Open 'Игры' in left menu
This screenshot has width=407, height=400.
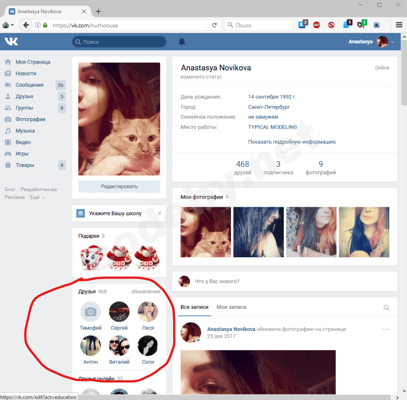(x=22, y=153)
